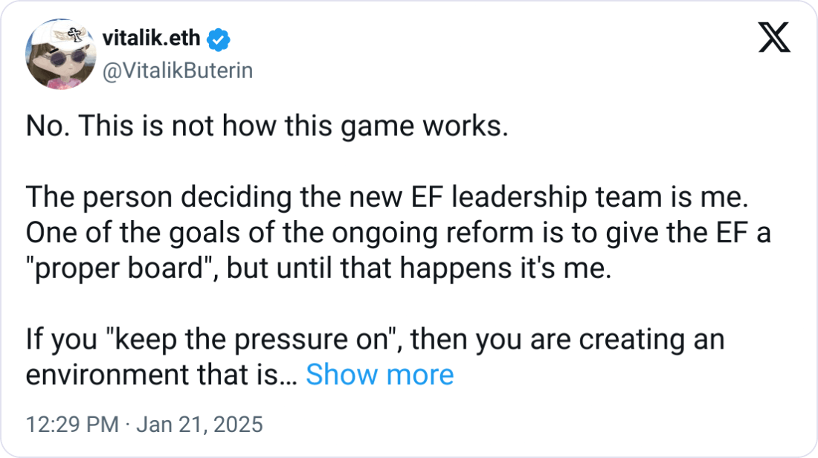The width and height of the screenshot is (818, 458).
Task: Click the 12:29 PM timestamp
Action: click(x=71, y=425)
